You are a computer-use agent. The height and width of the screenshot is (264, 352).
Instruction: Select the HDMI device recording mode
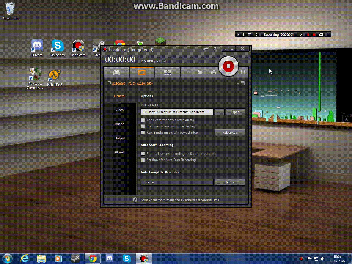click(x=167, y=72)
